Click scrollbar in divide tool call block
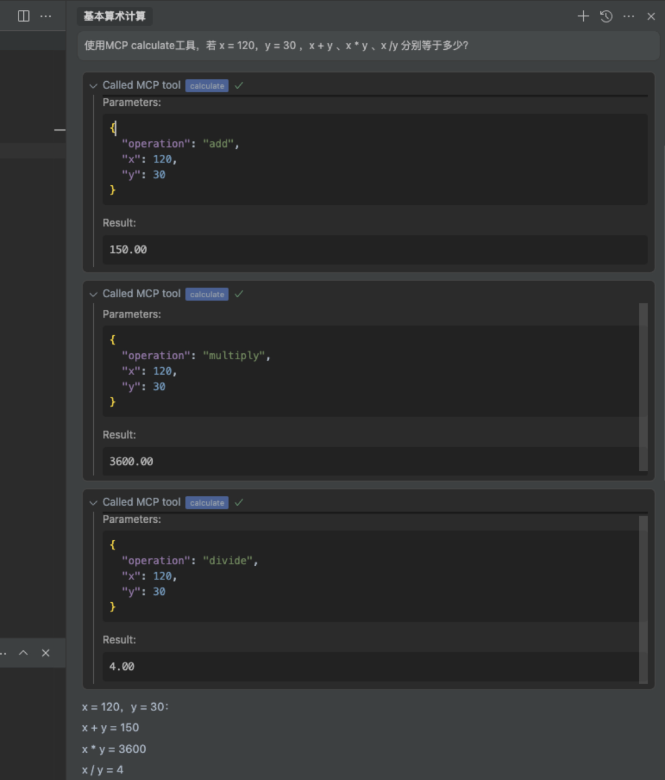This screenshot has width=665, height=780. click(x=643, y=599)
